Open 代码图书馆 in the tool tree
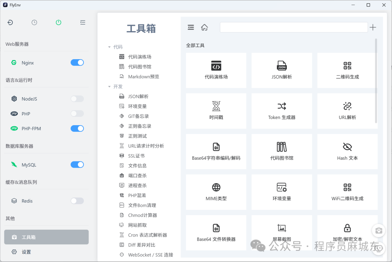The height and width of the screenshot is (262, 392). coord(139,67)
